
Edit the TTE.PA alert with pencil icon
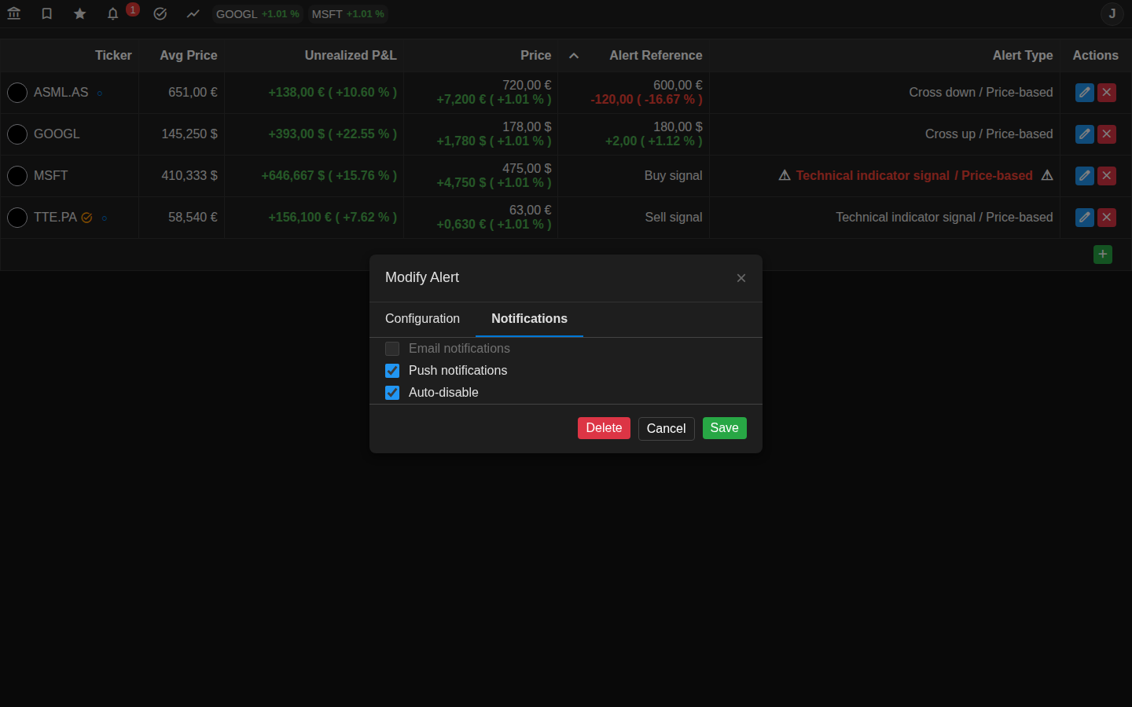tap(1085, 218)
